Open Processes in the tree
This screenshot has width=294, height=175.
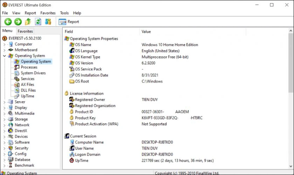[x=29, y=67]
